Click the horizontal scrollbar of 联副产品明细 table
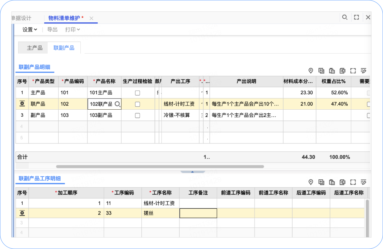 coord(160,166)
